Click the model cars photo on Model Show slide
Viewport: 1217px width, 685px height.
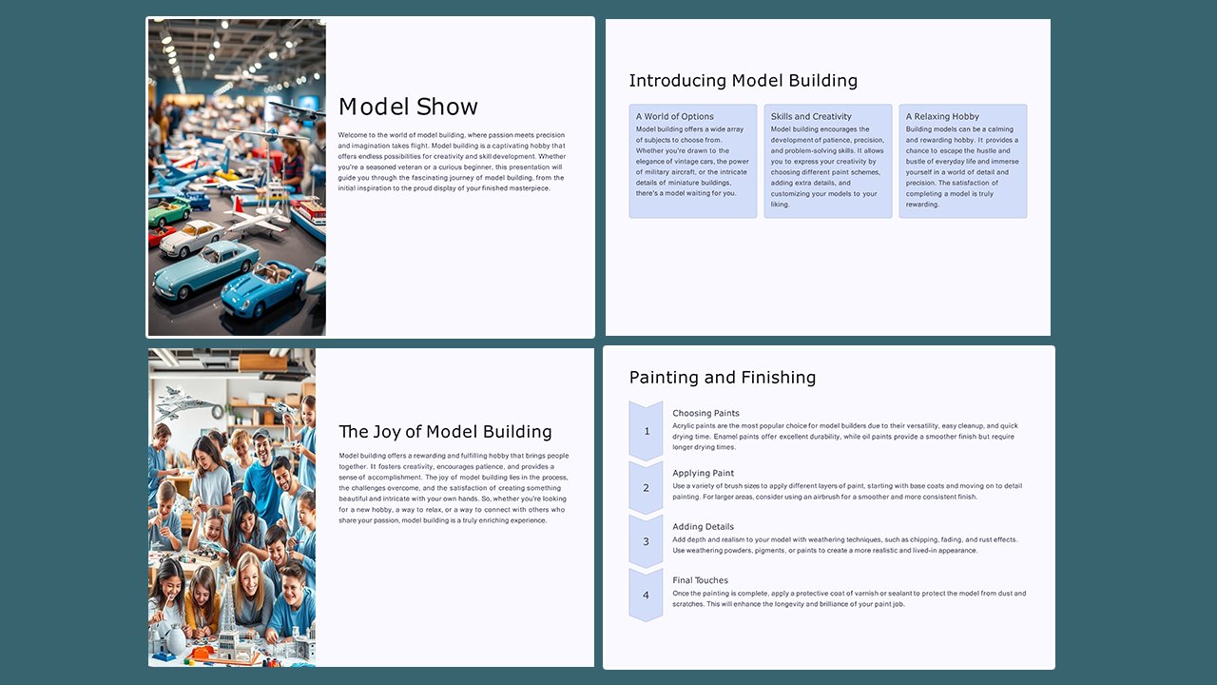(x=235, y=177)
